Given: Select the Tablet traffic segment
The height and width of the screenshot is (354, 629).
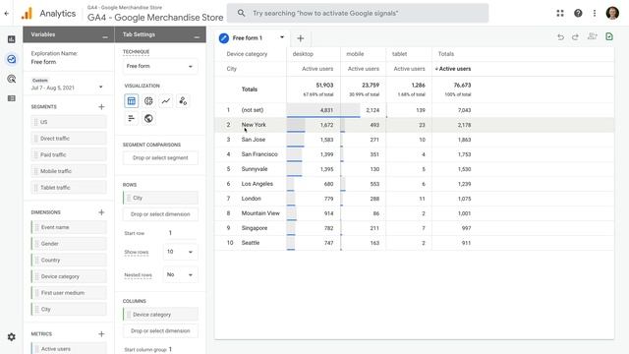Looking at the screenshot, I should coord(69,188).
